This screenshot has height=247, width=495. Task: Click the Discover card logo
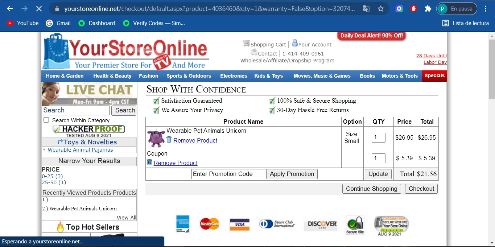[x=321, y=225]
